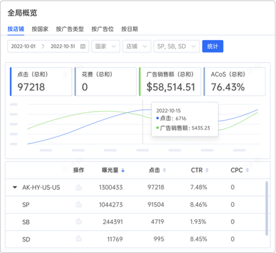Click the 统计 button
Image resolution: width=276 pixels, height=253 pixels.
[213, 46]
